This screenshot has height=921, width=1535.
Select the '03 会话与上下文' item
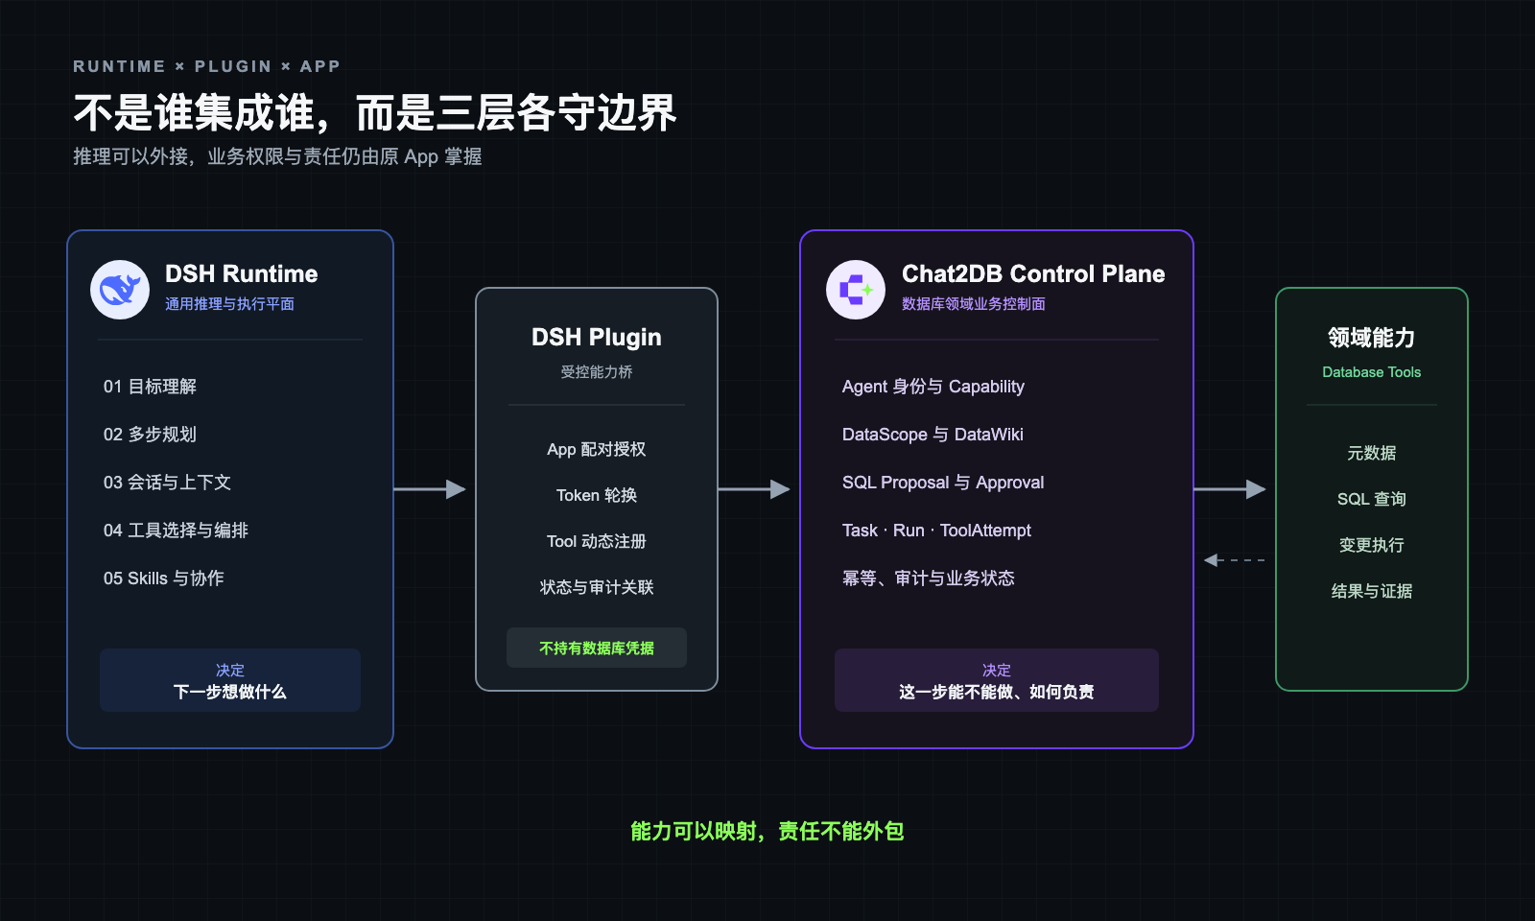(167, 483)
